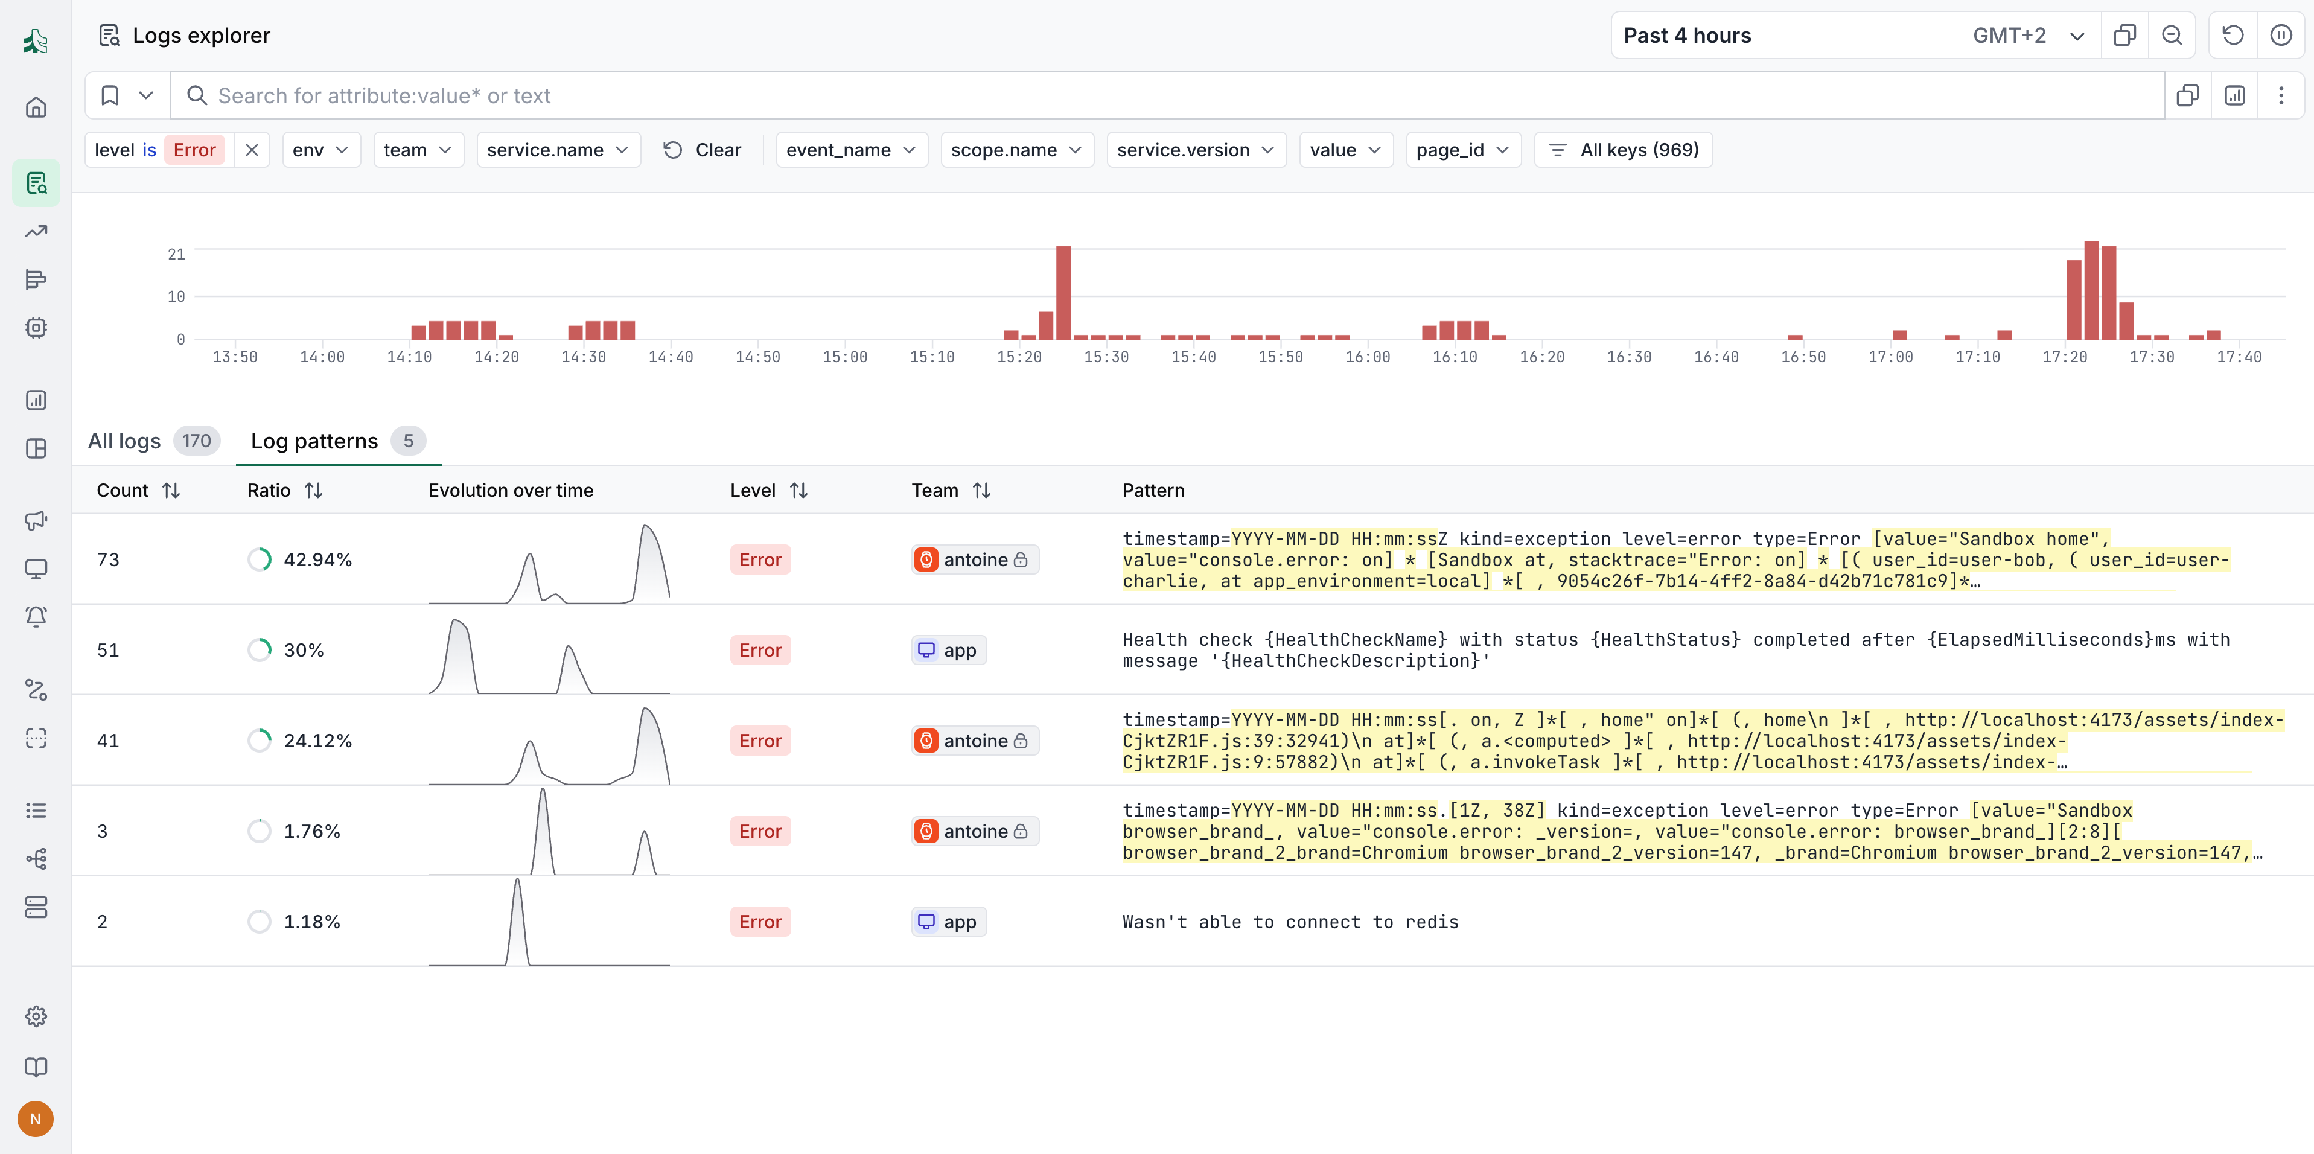The image size is (2314, 1154).
Task: Open the service.name filter dropdown
Action: (x=558, y=150)
